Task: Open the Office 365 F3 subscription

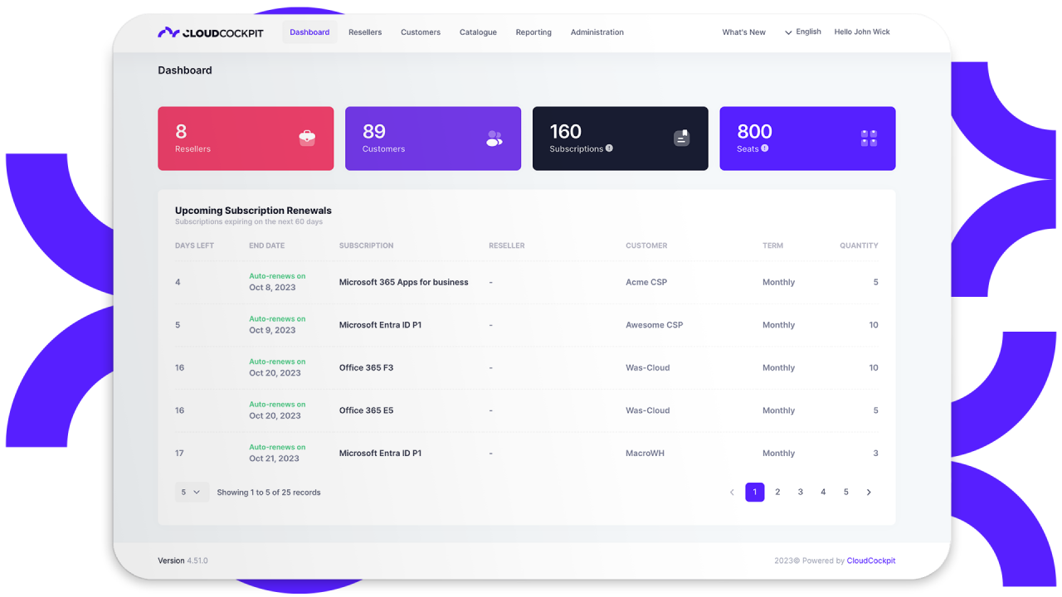Action: click(x=366, y=368)
